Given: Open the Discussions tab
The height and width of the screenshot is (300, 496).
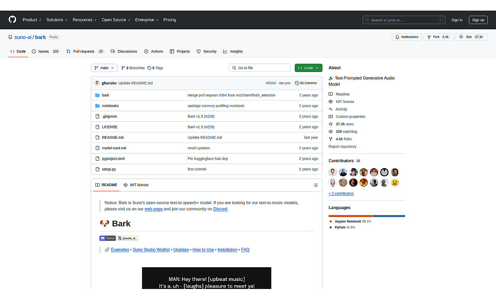Looking at the screenshot, I should (x=124, y=51).
